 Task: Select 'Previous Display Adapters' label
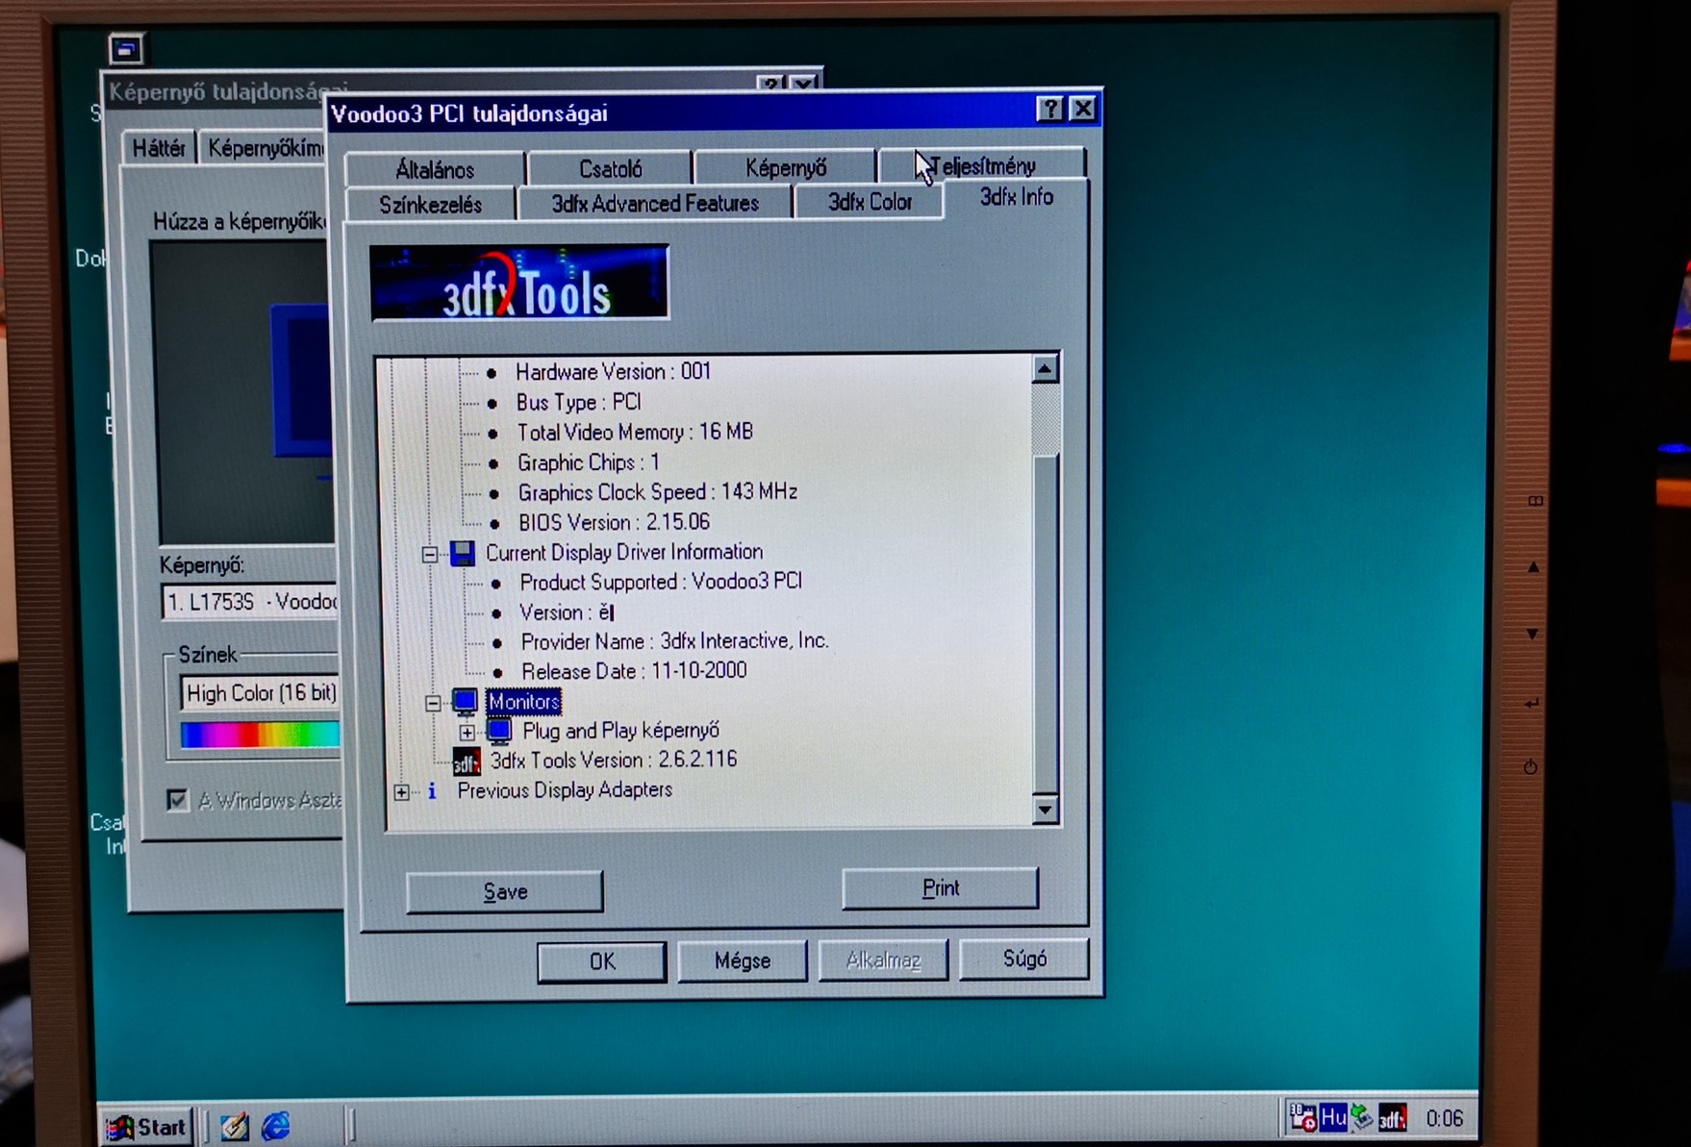(565, 790)
